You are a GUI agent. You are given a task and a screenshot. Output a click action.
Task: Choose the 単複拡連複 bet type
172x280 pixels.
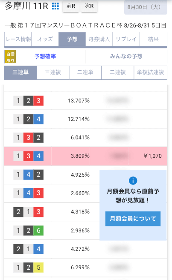click(150, 72)
